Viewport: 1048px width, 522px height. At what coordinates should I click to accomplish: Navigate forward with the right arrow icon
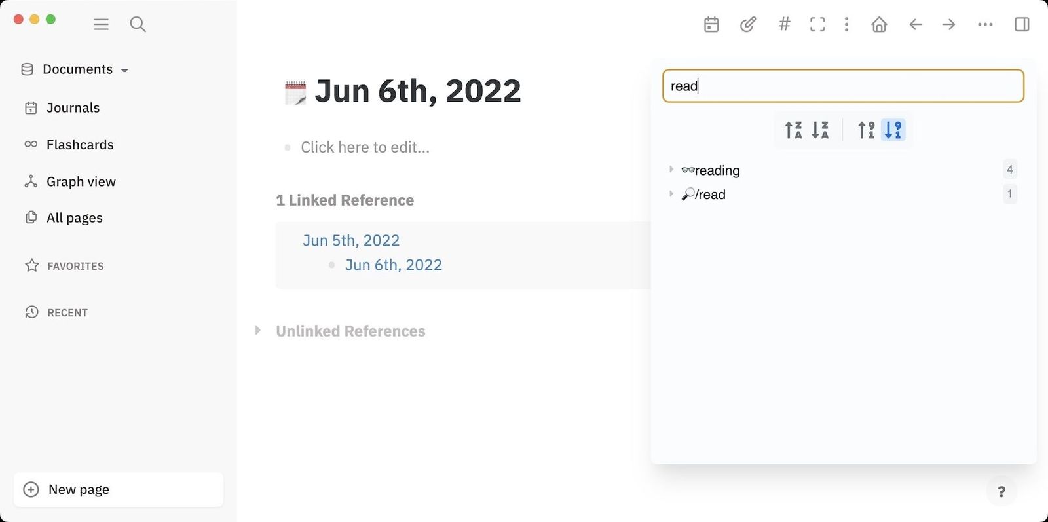tap(948, 24)
